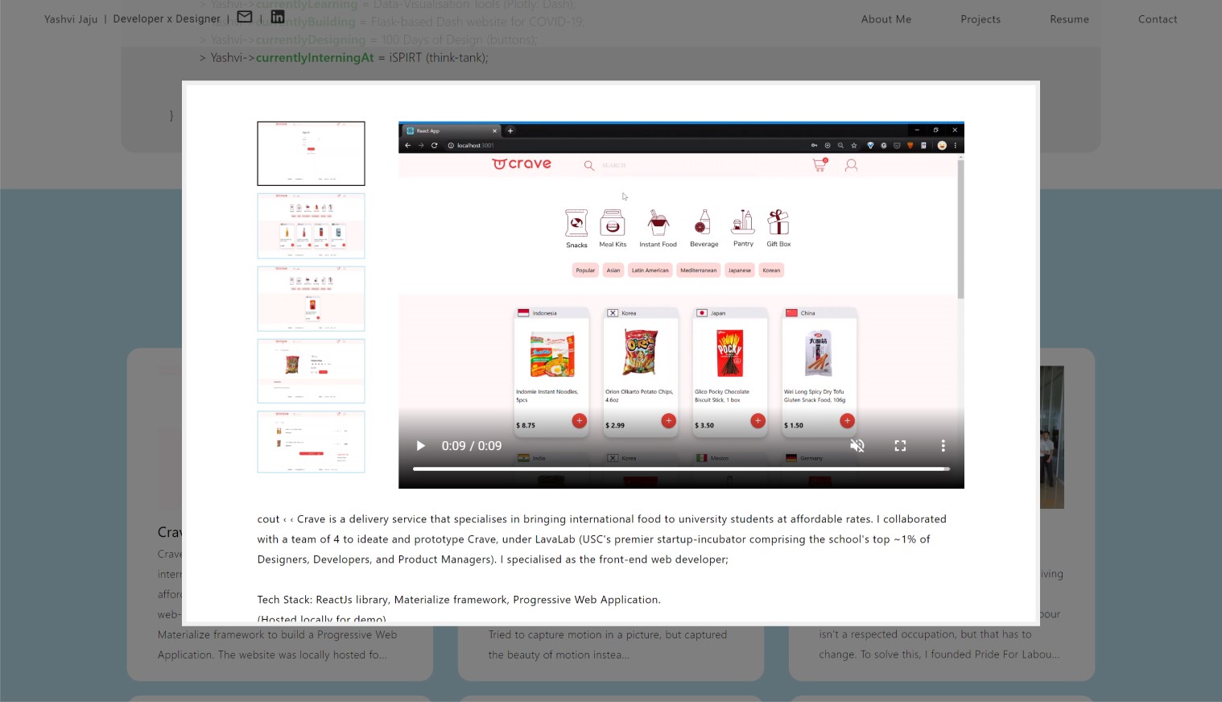Open the Resume nav link
Viewport: 1222px width, 702px height.
[x=1069, y=19]
